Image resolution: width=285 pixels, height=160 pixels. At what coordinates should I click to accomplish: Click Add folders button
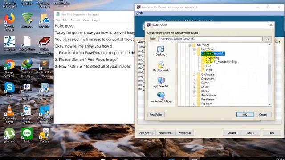pyautogui.click(x=166, y=133)
